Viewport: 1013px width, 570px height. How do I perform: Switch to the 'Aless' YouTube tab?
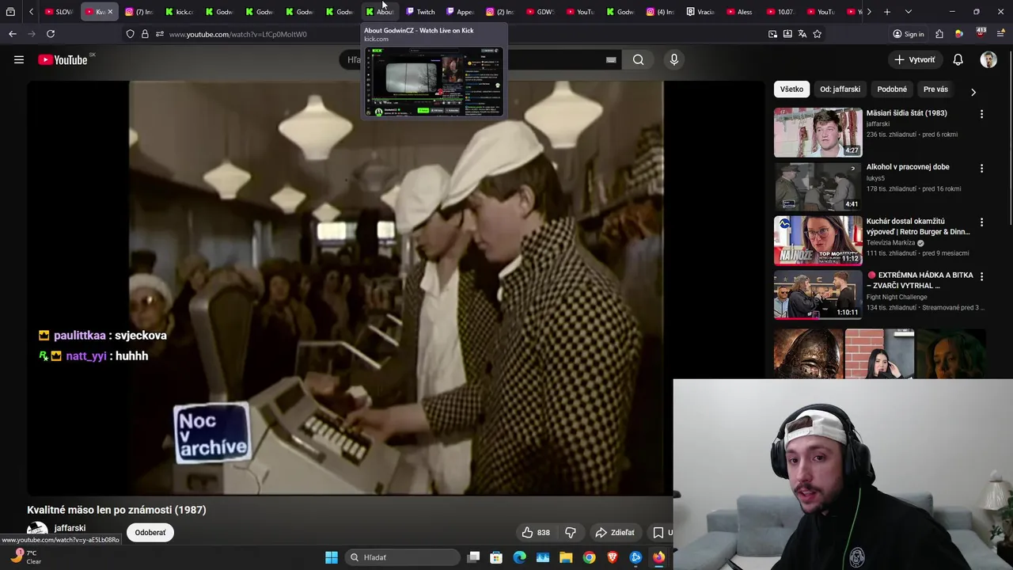741,12
